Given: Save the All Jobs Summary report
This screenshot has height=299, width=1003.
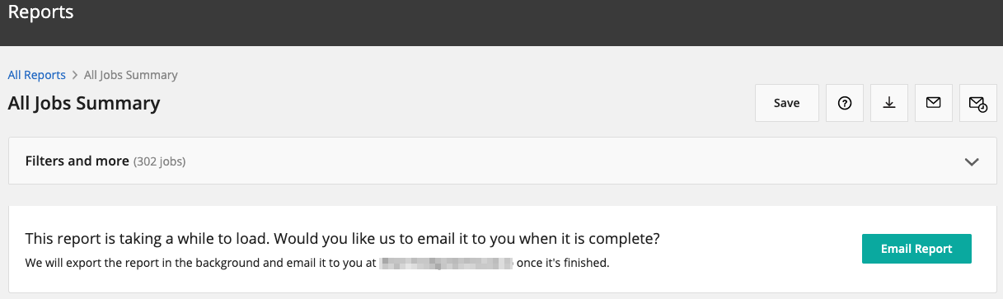Looking at the screenshot, I should (787, 103).
